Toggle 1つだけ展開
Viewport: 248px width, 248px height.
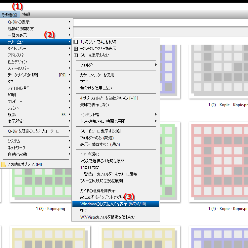click(x=116, y=168)
